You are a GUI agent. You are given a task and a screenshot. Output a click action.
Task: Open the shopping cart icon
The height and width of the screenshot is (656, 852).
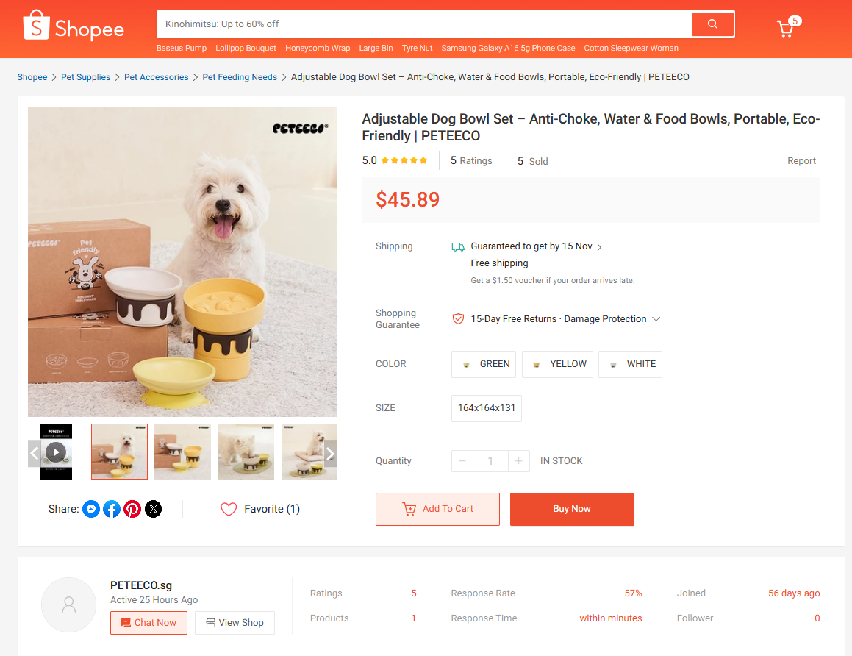(x=787, y=27)
